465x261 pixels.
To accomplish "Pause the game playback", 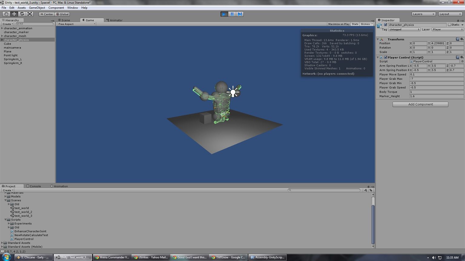I will pos(232,14).
